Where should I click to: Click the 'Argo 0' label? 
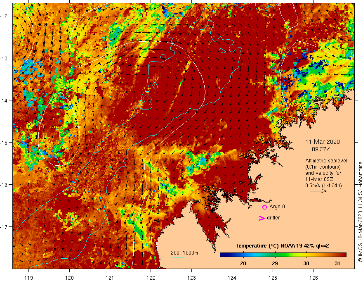[x=277, y=207]
